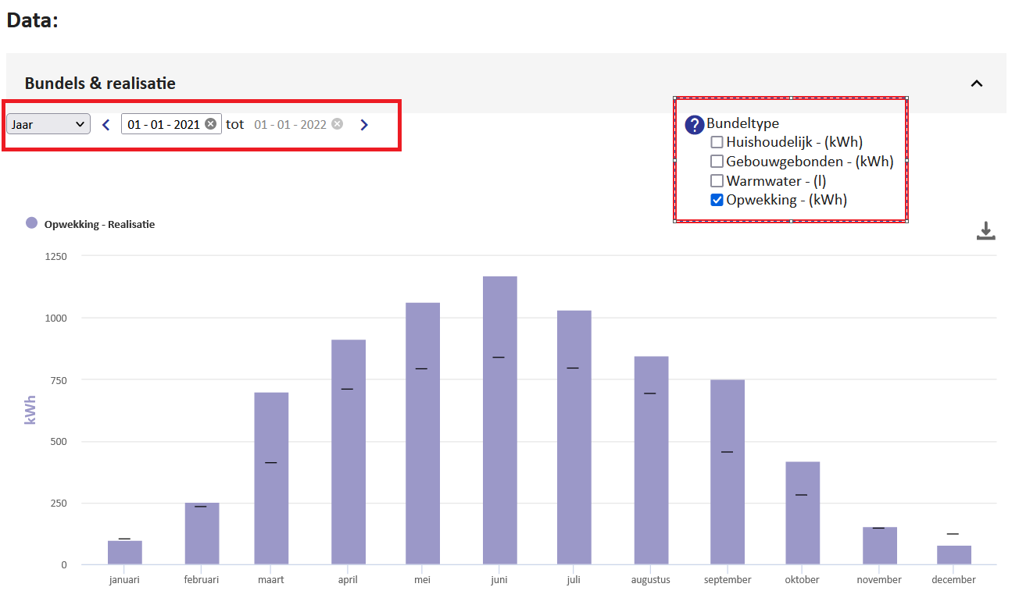Select the juni bar in chart
Screen dimensions: 1019x605
[500, 421]
